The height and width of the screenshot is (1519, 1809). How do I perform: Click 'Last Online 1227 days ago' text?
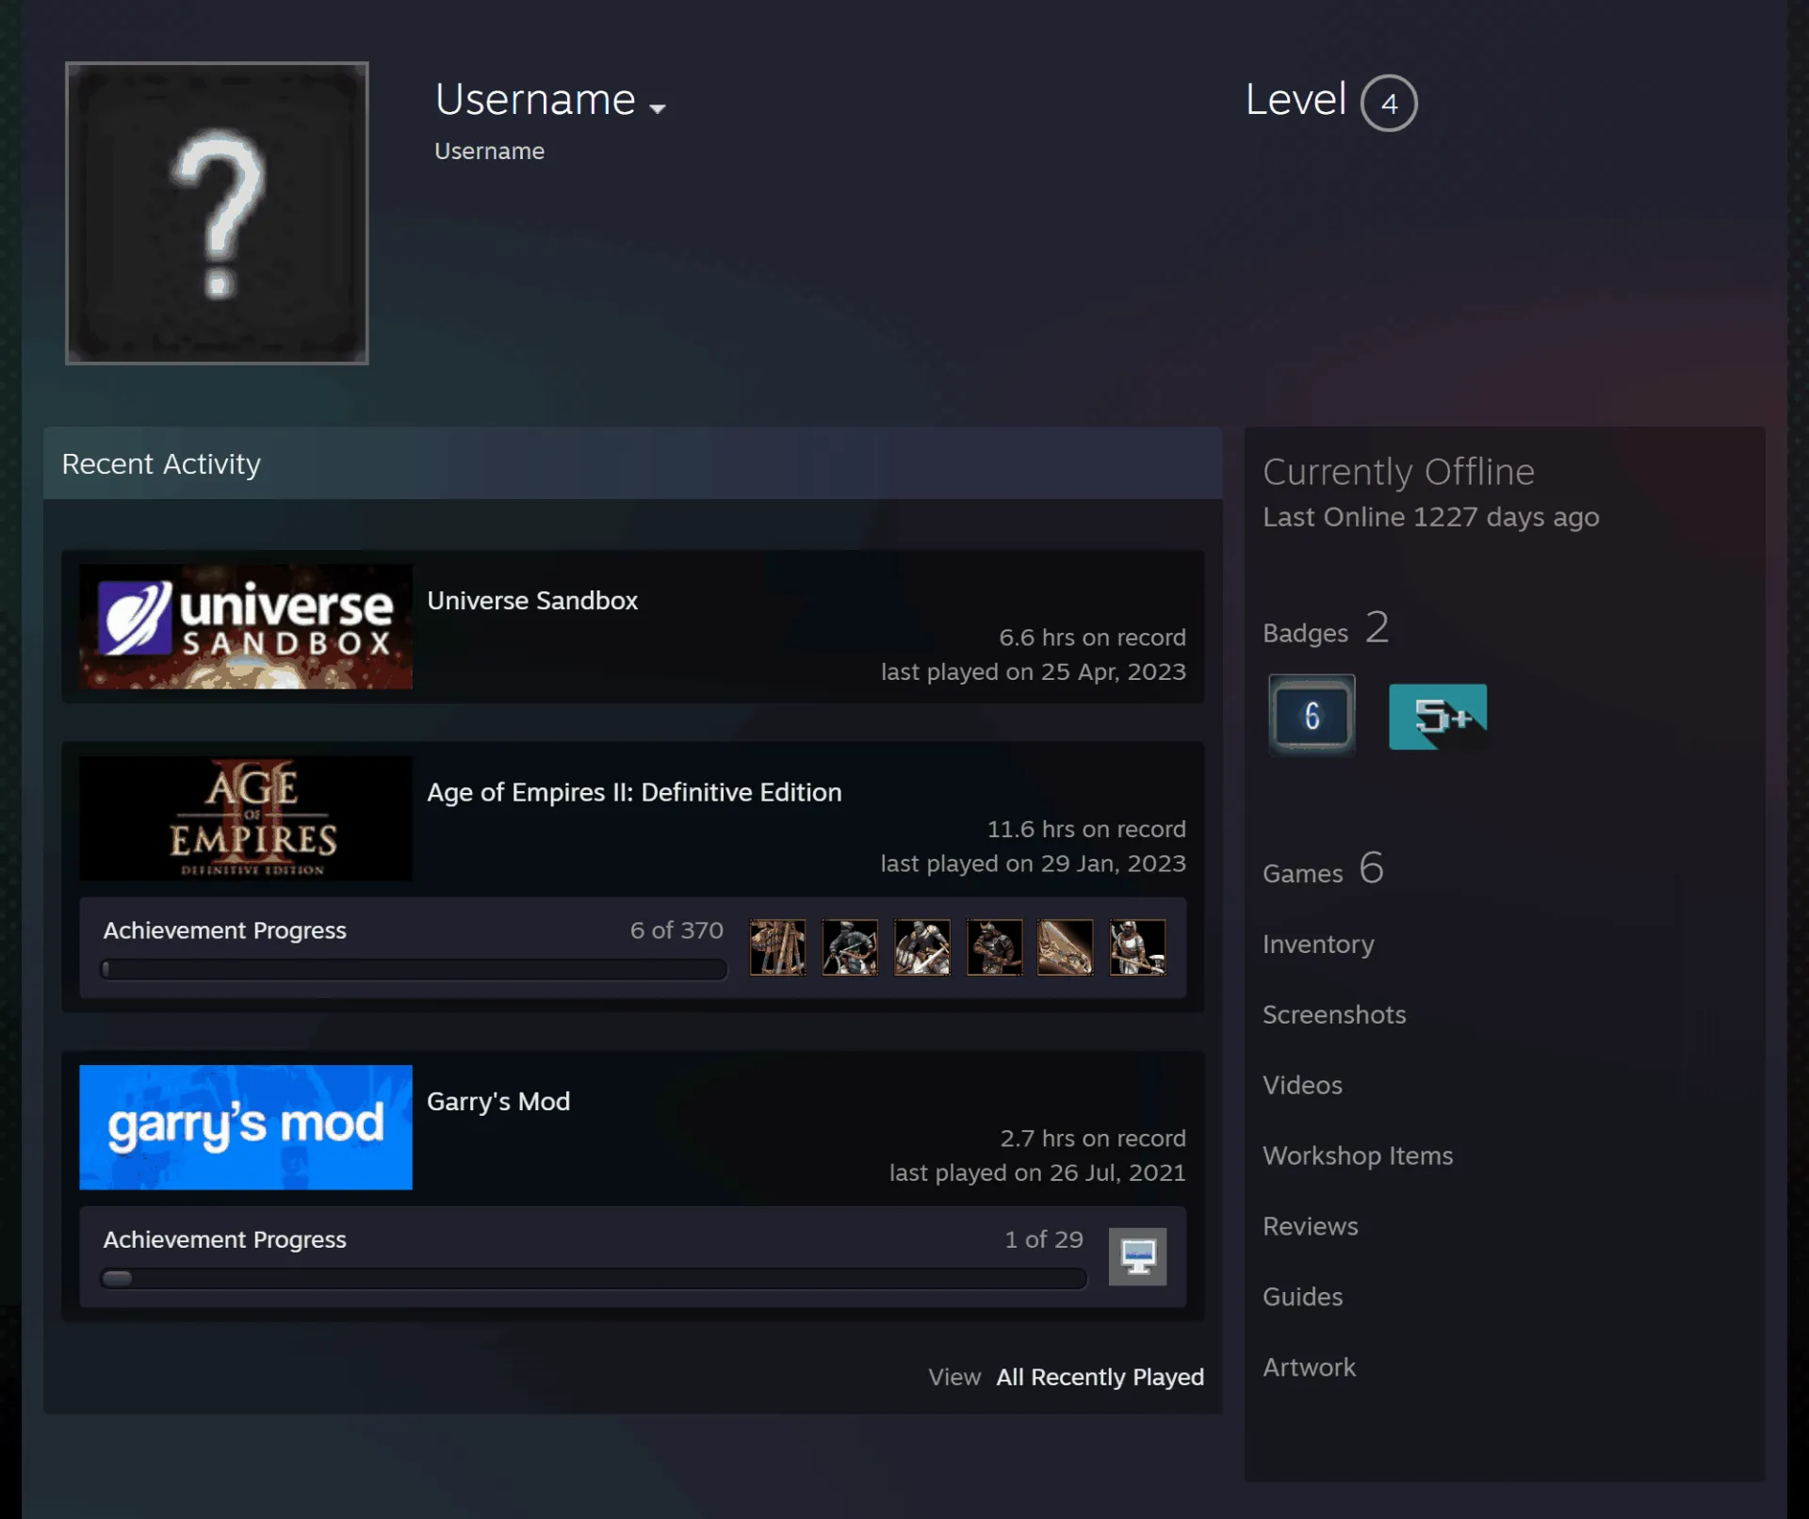point(1431,517)
